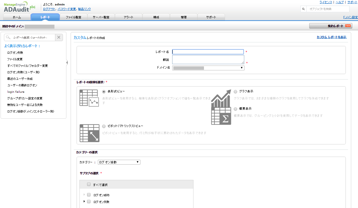
Task: Expand the ログオン成功 tree item
Action: (84, 195)
